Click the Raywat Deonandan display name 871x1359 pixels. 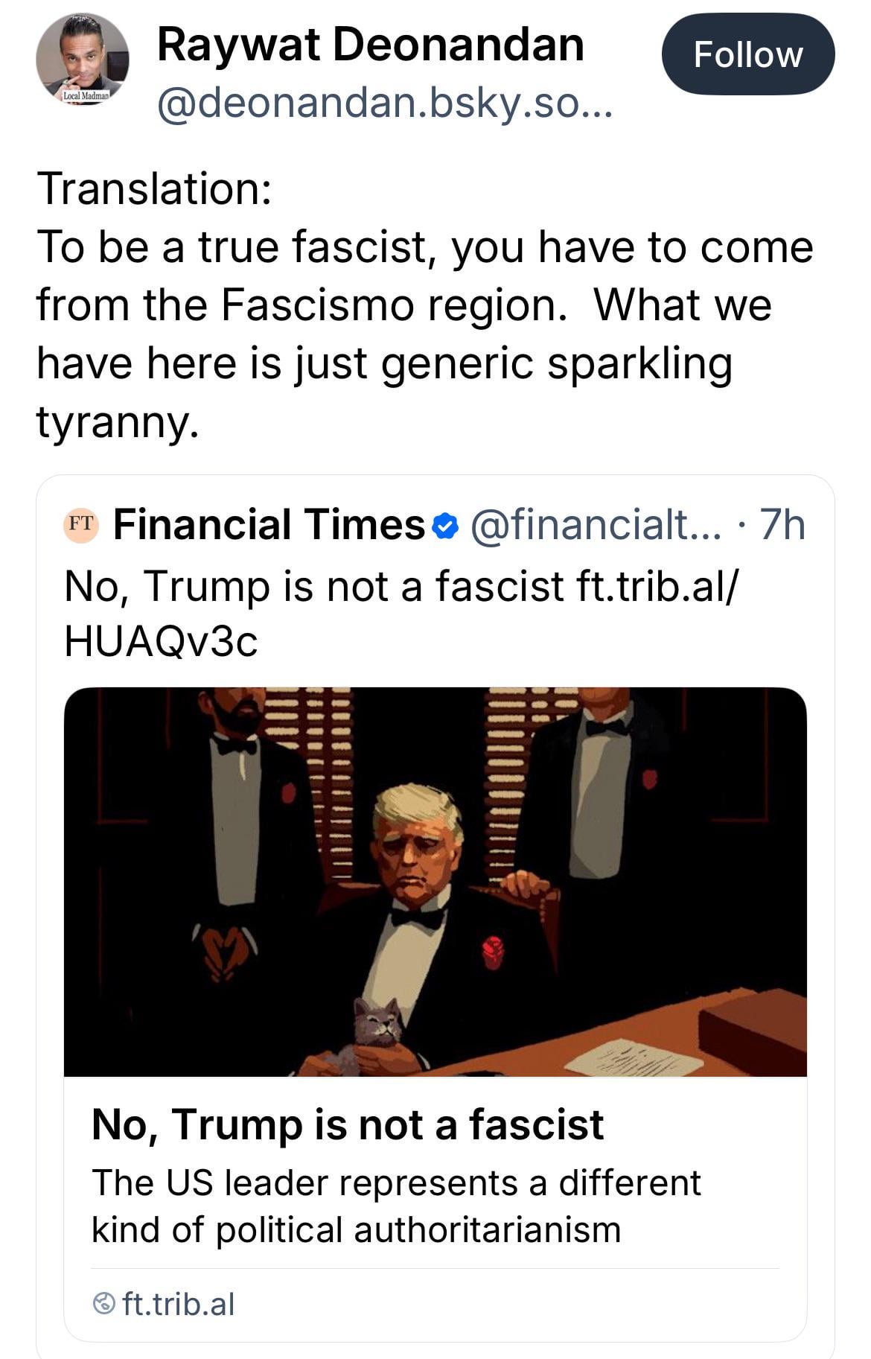[370, 45]
